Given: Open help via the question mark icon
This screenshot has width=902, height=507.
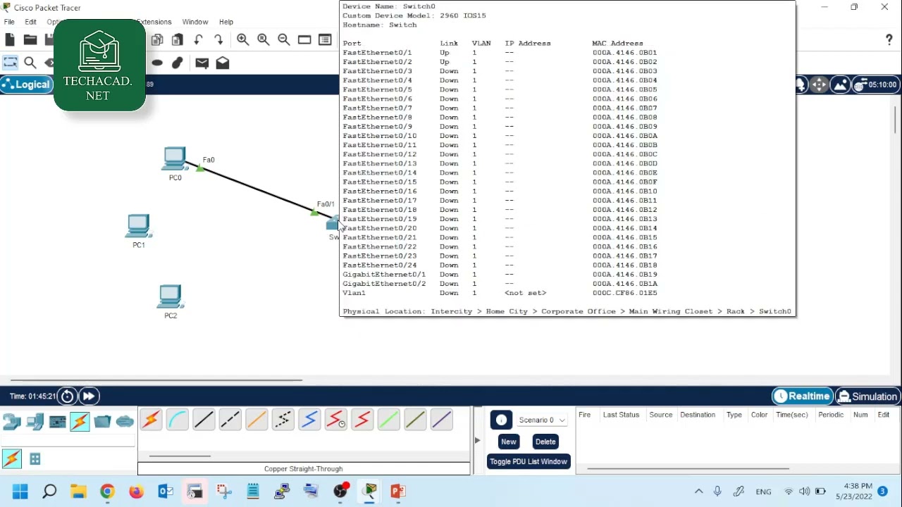Looking at the screenshot, I should pyautogui.click(x=889, y=40).
